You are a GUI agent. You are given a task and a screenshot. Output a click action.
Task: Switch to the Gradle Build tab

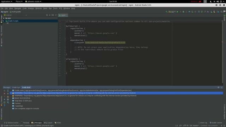(x=26, y=87)
